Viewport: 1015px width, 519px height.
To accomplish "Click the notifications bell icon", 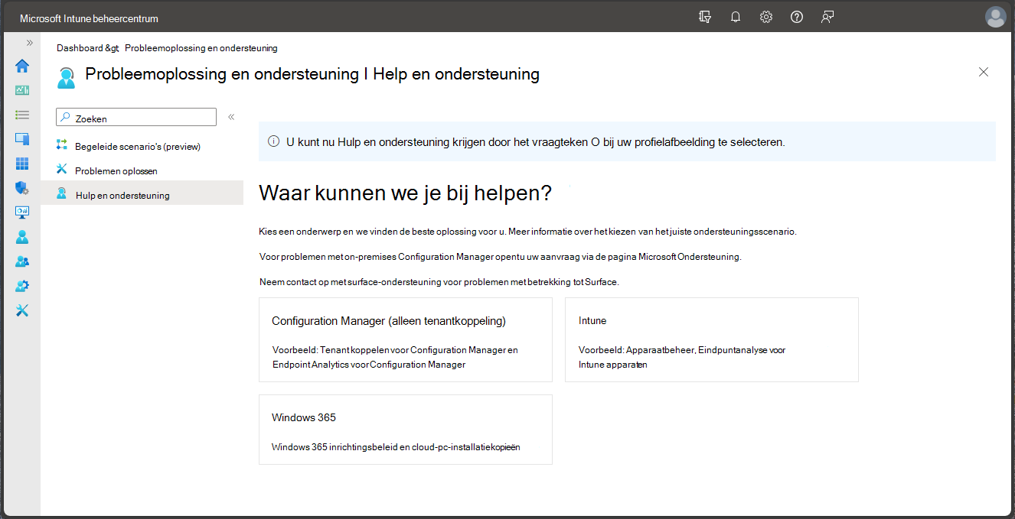I will (736, 18).
